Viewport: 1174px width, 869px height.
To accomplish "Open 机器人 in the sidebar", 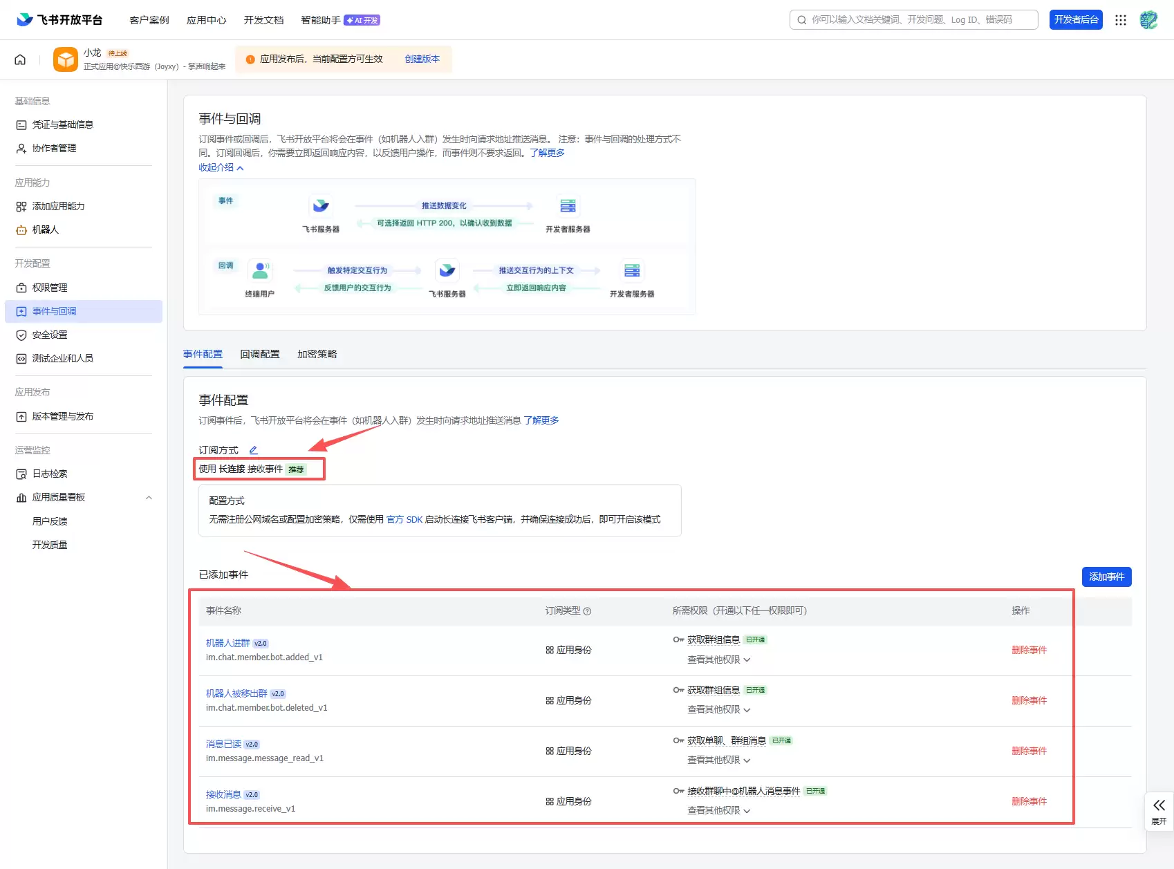I will click(x=46, y=230).
